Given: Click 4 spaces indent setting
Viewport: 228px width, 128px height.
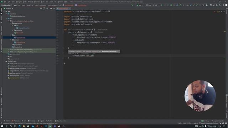Looking at the screenshot, I should [195, 123].
